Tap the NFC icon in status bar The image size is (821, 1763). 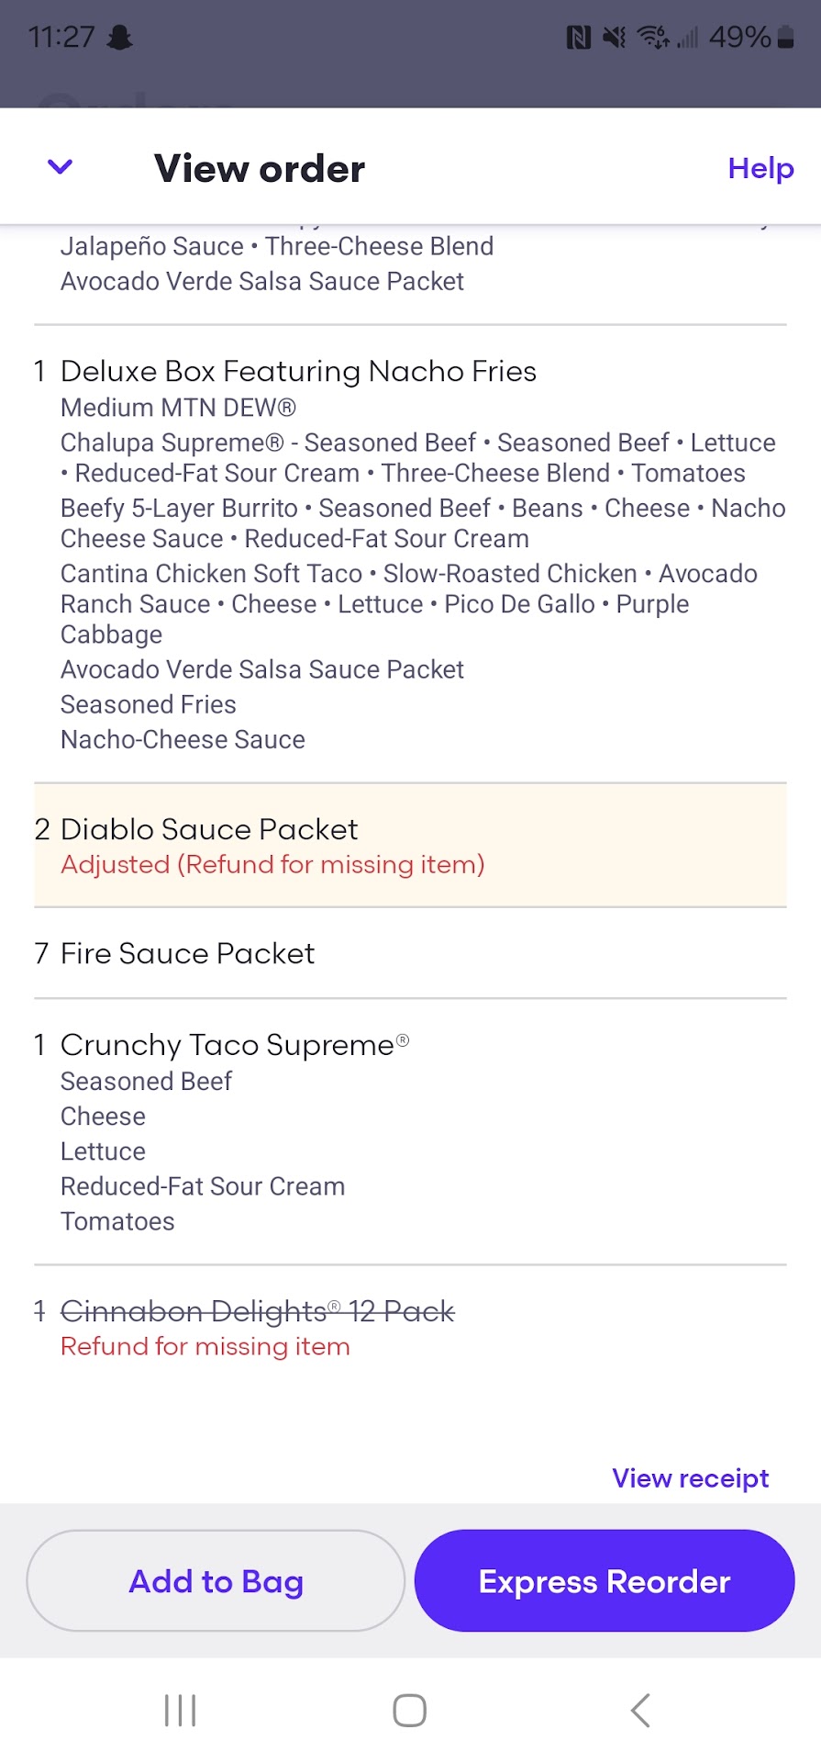point(578,38)
